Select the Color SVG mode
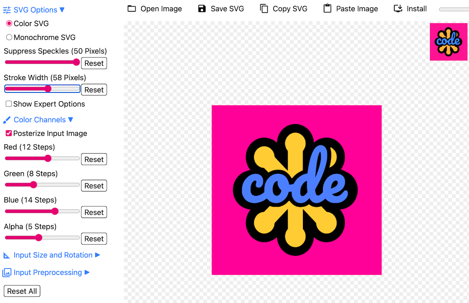469x303 pixels. pyautogui.click(x=9, y=23)
